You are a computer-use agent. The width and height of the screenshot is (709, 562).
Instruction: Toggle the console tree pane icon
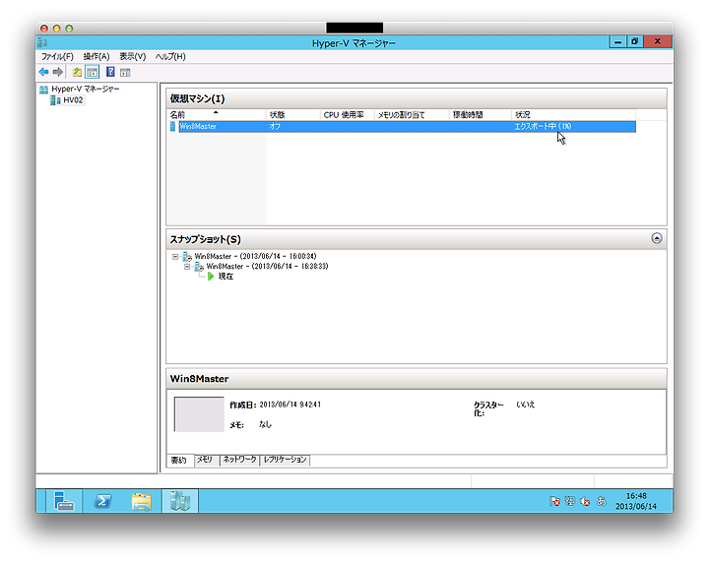click(93, 72)
